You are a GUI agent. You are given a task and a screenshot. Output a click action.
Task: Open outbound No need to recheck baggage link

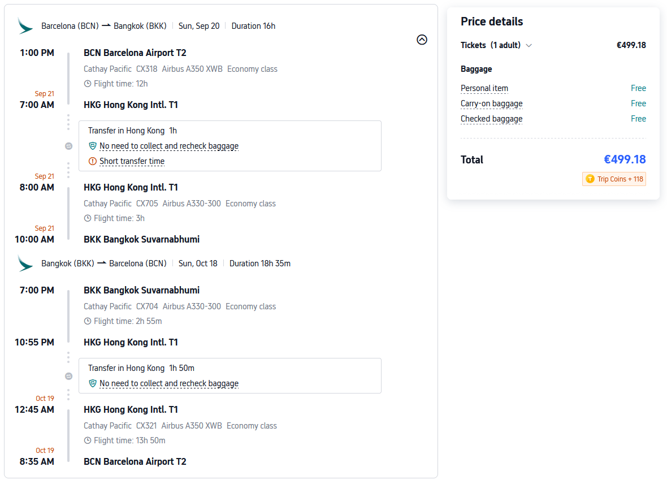[169, 146]
